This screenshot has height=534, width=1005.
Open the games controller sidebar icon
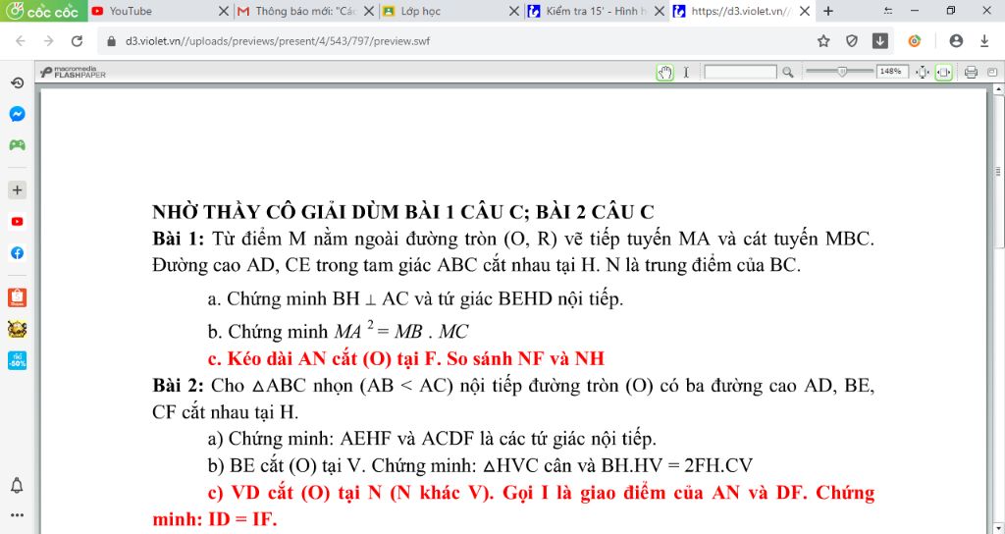coord(18,145)
